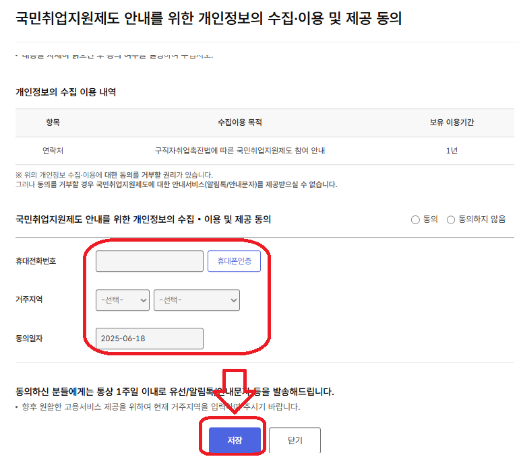This screenshot has width=519, height=459.
Task: Select the 동의 radio button
Action: tap(415, 220)
